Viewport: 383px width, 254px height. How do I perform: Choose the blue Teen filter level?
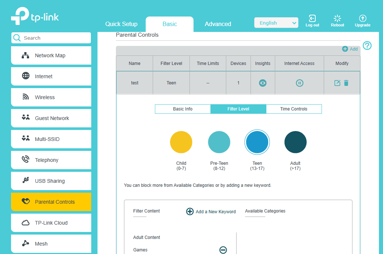point(257,142)
